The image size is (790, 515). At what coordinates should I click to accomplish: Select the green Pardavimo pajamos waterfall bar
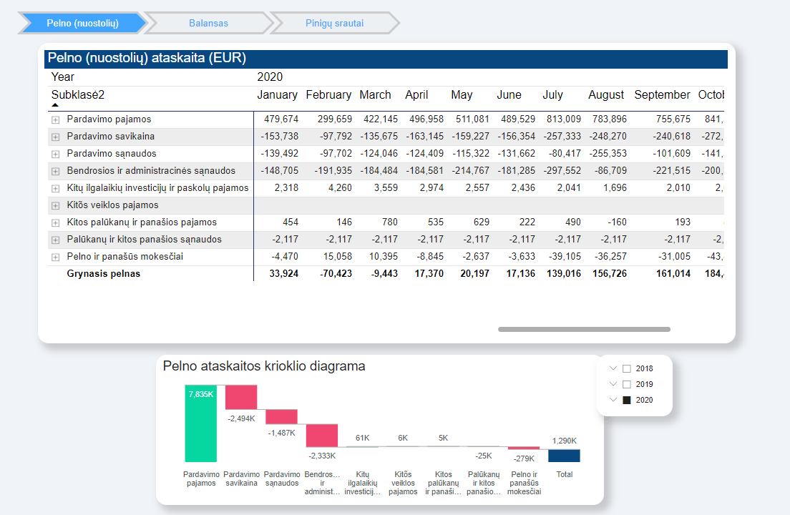tap(200, 429)
